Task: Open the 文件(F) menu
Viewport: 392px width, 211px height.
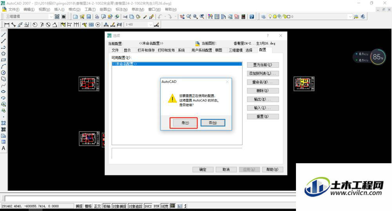Action: pos(14,9)
